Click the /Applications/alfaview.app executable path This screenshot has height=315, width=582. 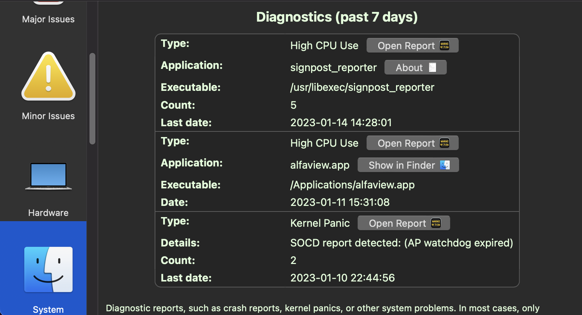pyautogui.click(x=352, y=185)
